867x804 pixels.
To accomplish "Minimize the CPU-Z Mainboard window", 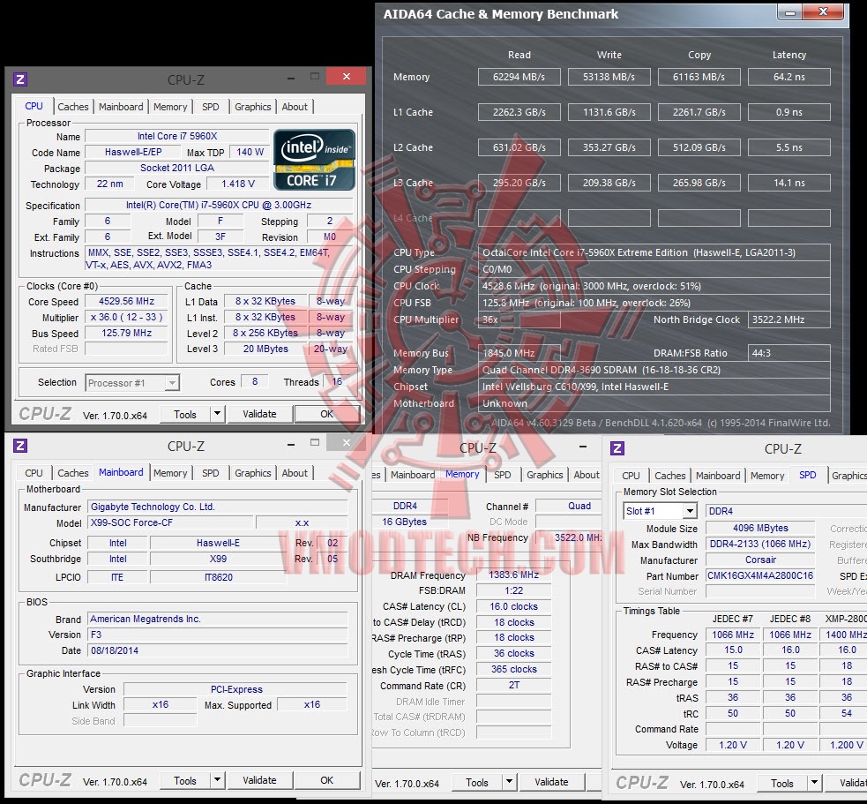I will [291, 444].
